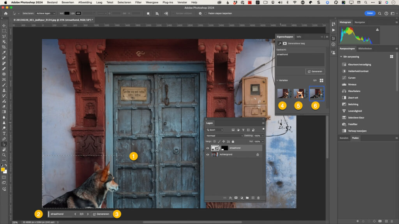Image resolution: width=399 pixels, height=224 pixels.
Task: Select the Type tool
Action: click(4, 133)
